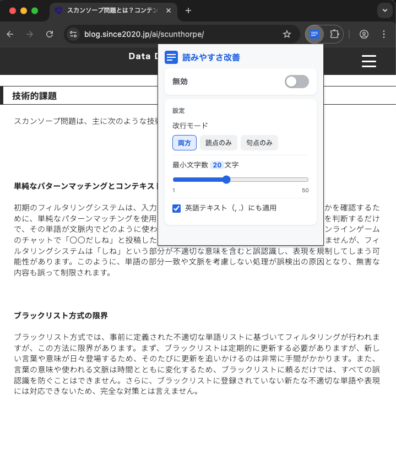Toggle the 無効 switch on
This screenshot has height=454, width=396.
tap(296, 82)
